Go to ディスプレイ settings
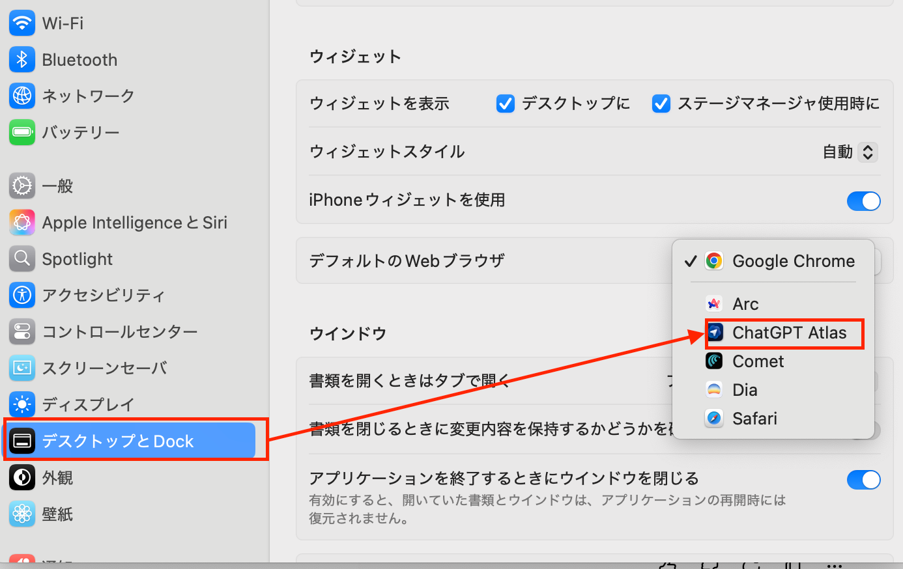903x569 pixels. click(x=130, y=405)
